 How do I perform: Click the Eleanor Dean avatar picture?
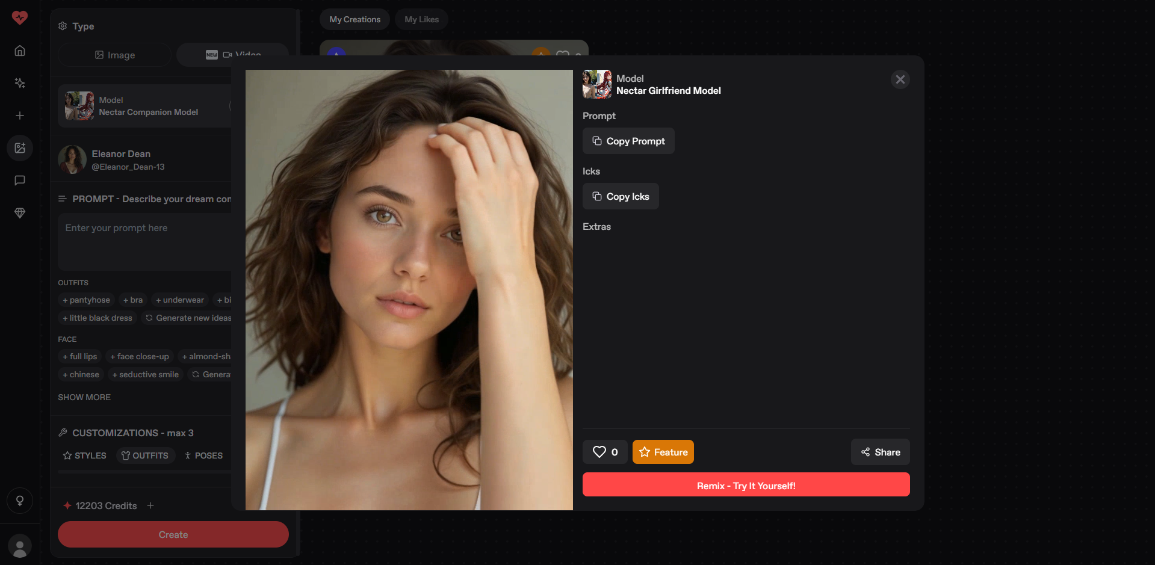click(x=72, y=159)
